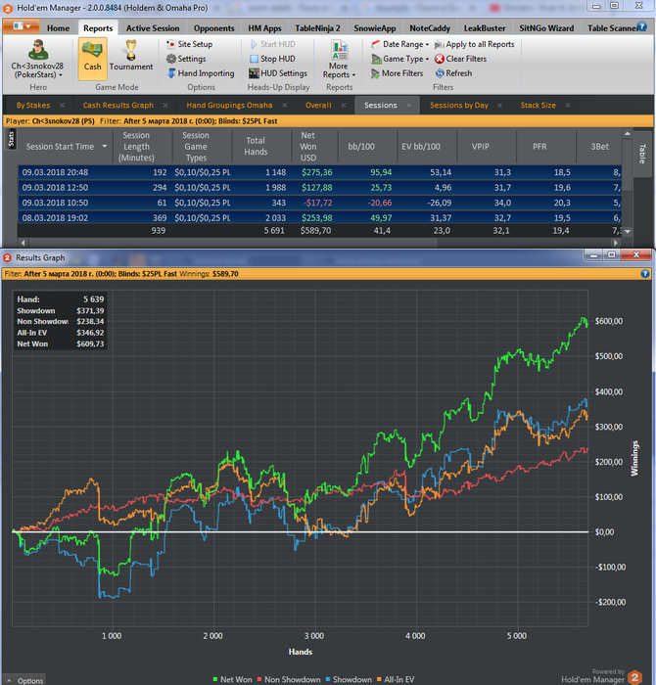Click the table horizontal scrollbar right arrow
This screenshot has width=656, height=685.
tap(616, 243)
